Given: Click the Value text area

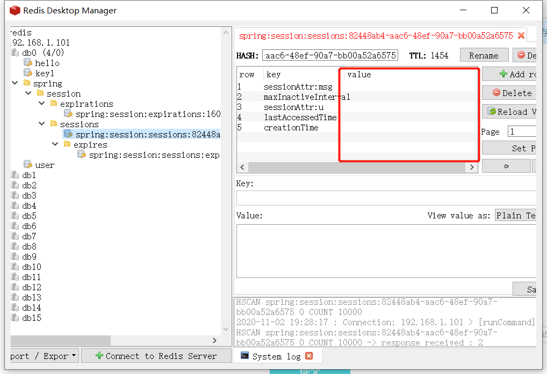Looking at the screenshot, I should (386, 251).
